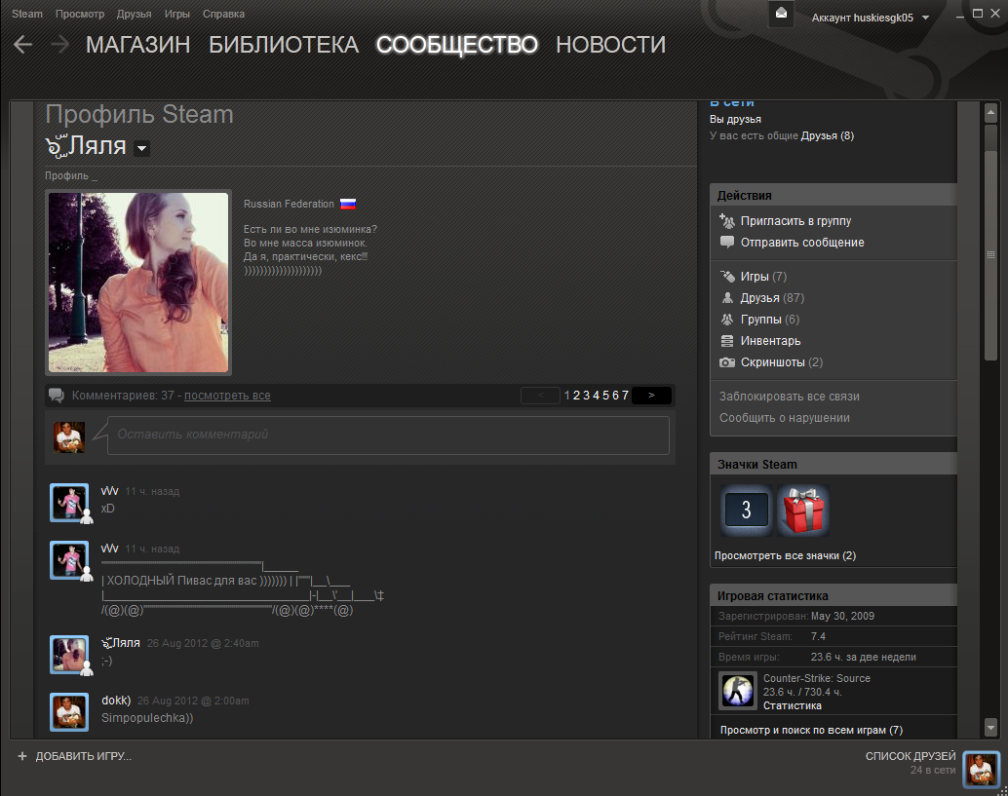1008x796 pixels.
Task: Open Скриншоты (2) link
Action: click(782, 362)
